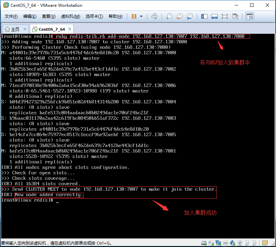Click the printer status icon
The height and width of the screenshot is (247, 276).
point(225,243)
